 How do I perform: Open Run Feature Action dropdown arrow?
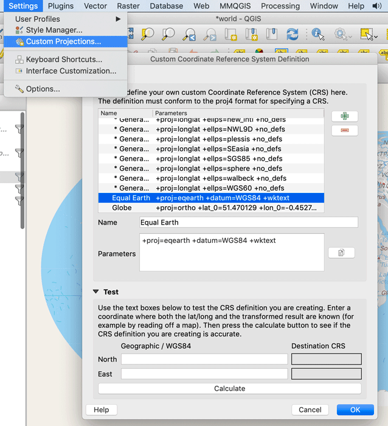(350, 37)
